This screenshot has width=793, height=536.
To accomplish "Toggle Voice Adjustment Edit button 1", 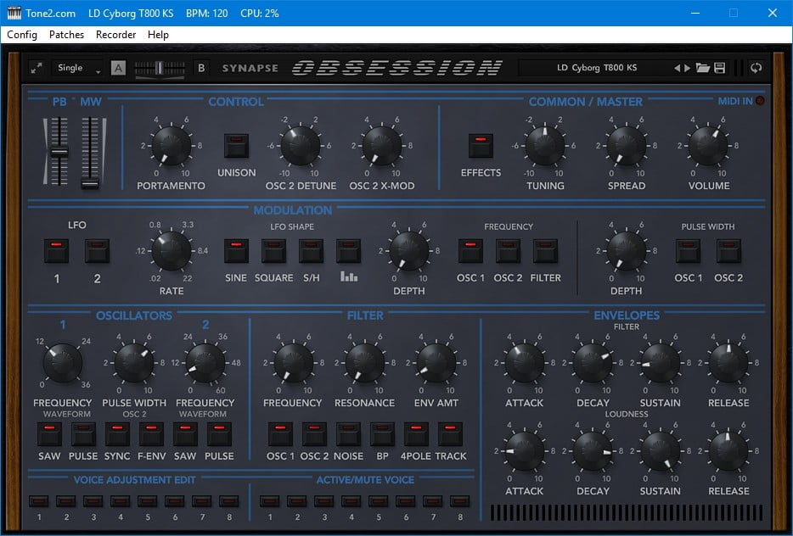I will [39, 501].
